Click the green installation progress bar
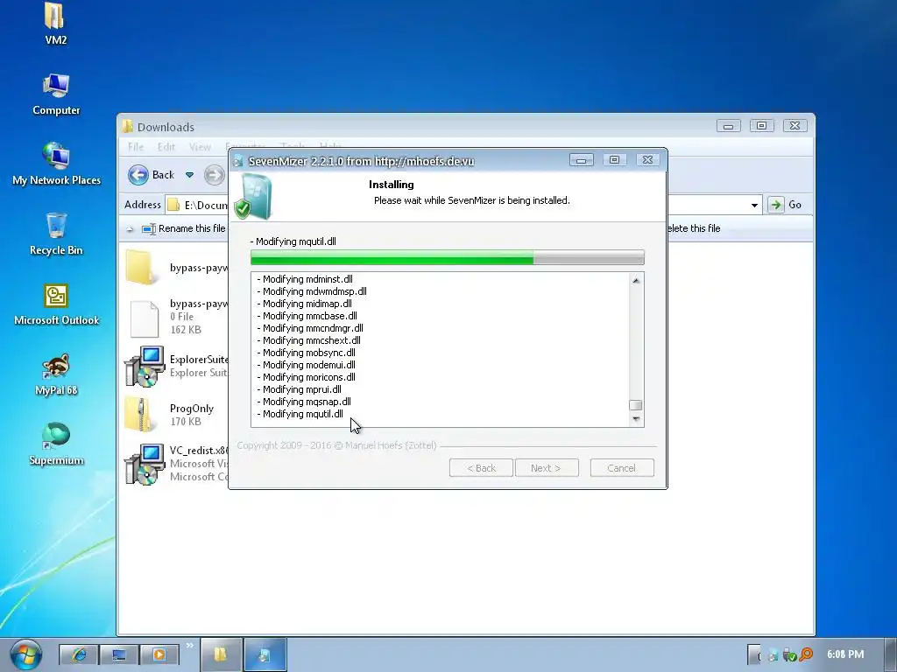Image resolution: width=897 pixels, height=672 pixels. click(448, 258)
